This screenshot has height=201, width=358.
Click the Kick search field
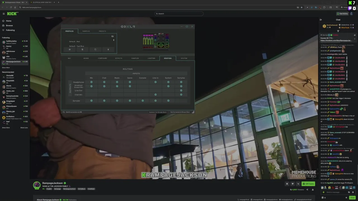pyautogui.click(x=179, y=14)
